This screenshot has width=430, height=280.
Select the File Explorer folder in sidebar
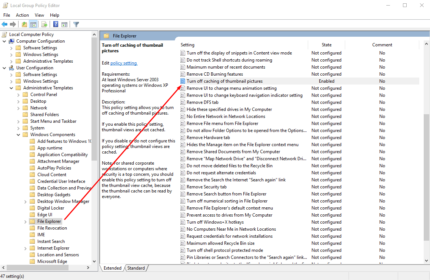pyautogui.click(x=49, y=221)
